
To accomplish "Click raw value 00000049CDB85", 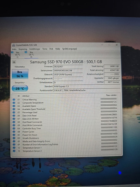I will coord(109,114).
